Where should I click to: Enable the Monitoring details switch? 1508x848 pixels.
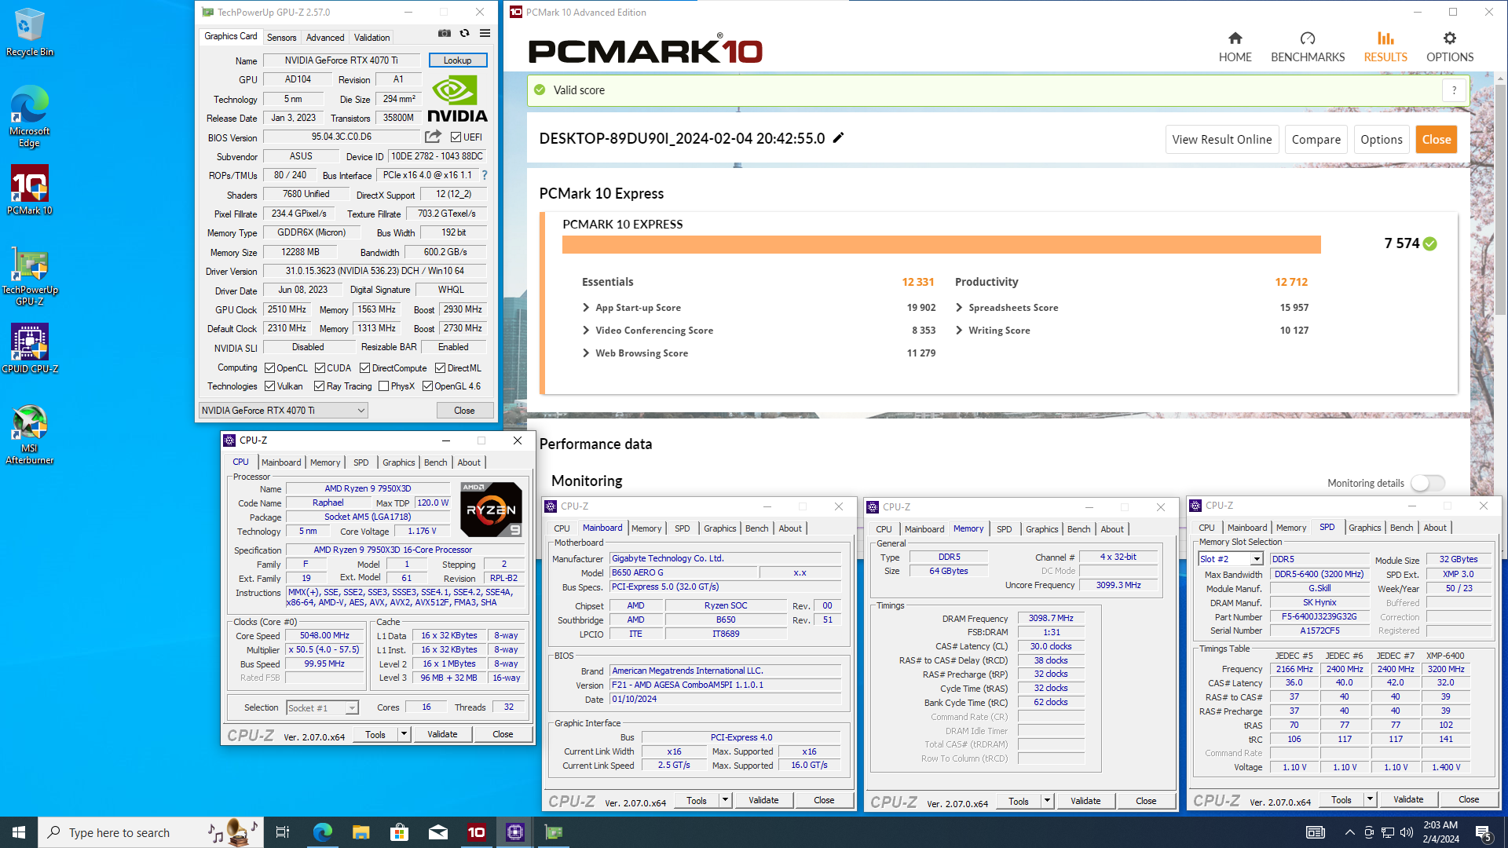pyautogui.click(x=1427, y=483)
